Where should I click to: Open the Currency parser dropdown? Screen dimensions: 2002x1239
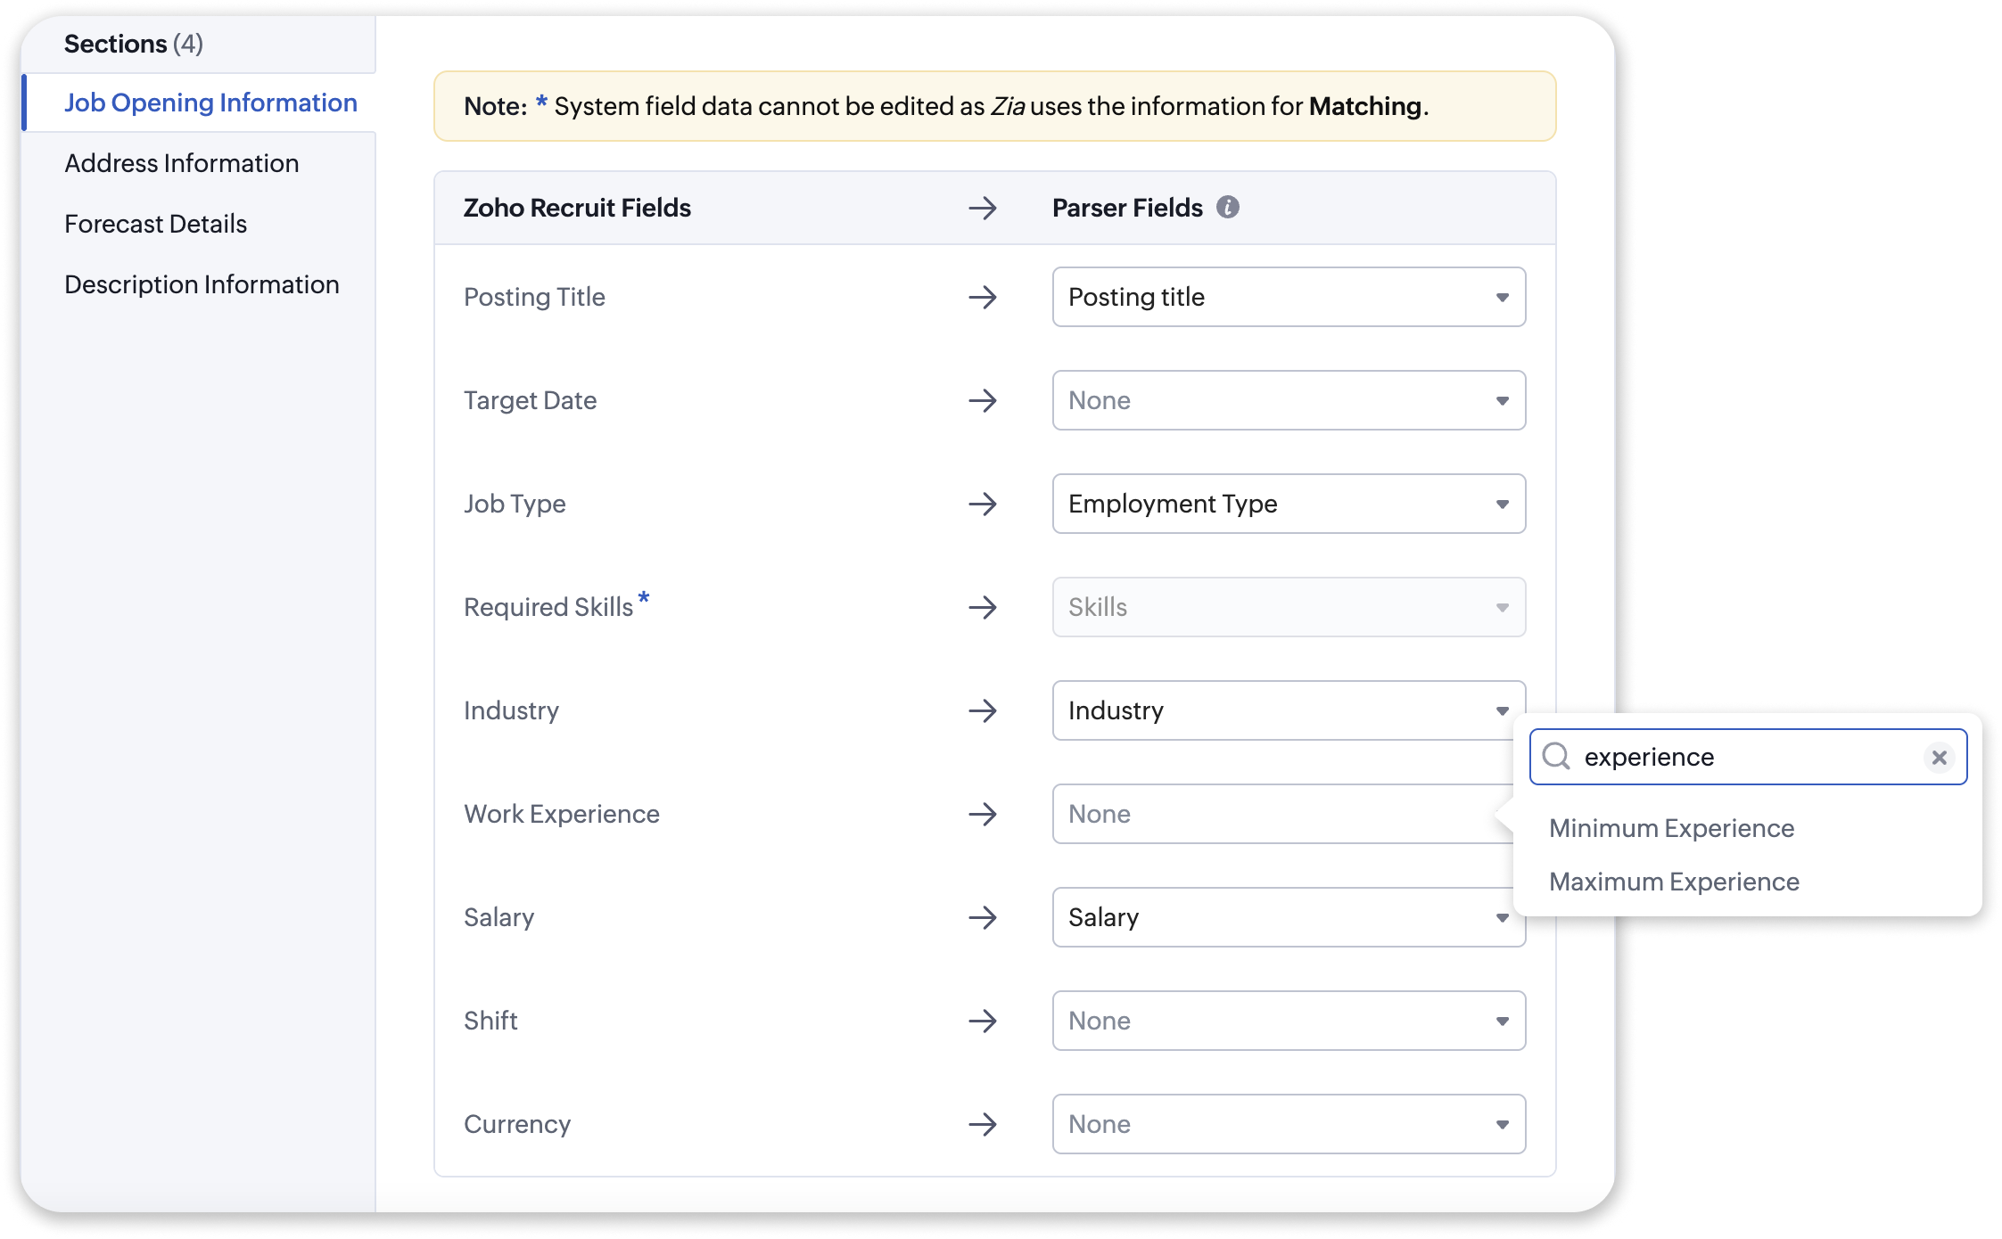click(x=1289, y=1124)
